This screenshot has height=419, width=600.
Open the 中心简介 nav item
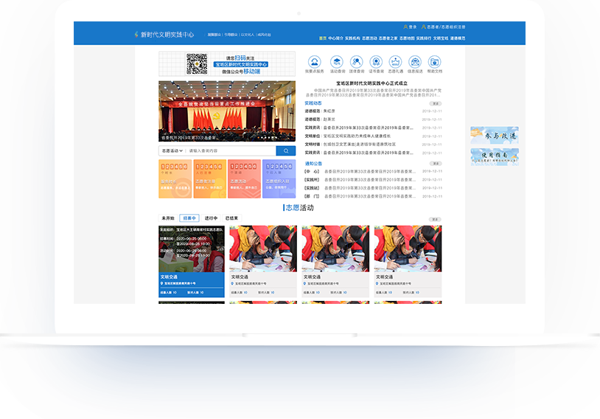(x=335, y=38)
